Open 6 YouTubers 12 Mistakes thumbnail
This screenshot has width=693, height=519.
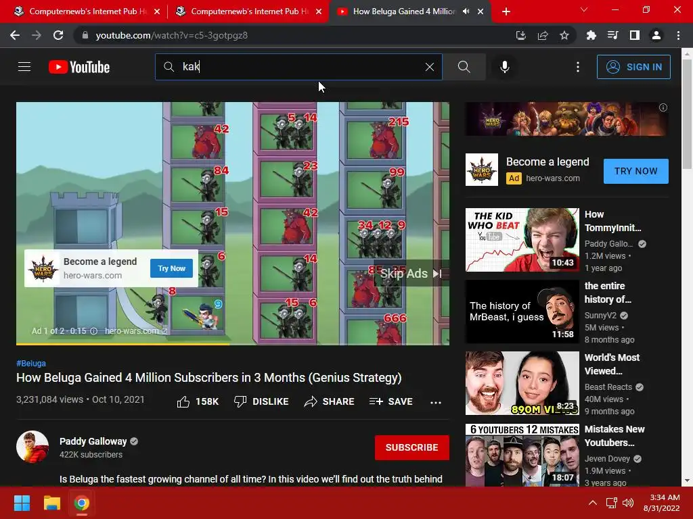point(522,455)
